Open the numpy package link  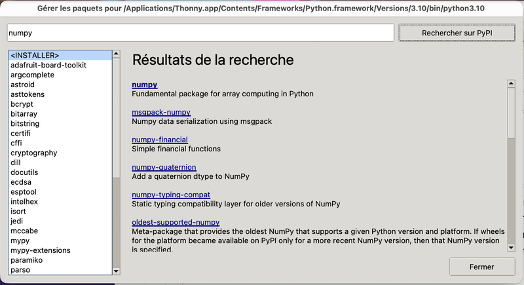click(x=144, y=85)
